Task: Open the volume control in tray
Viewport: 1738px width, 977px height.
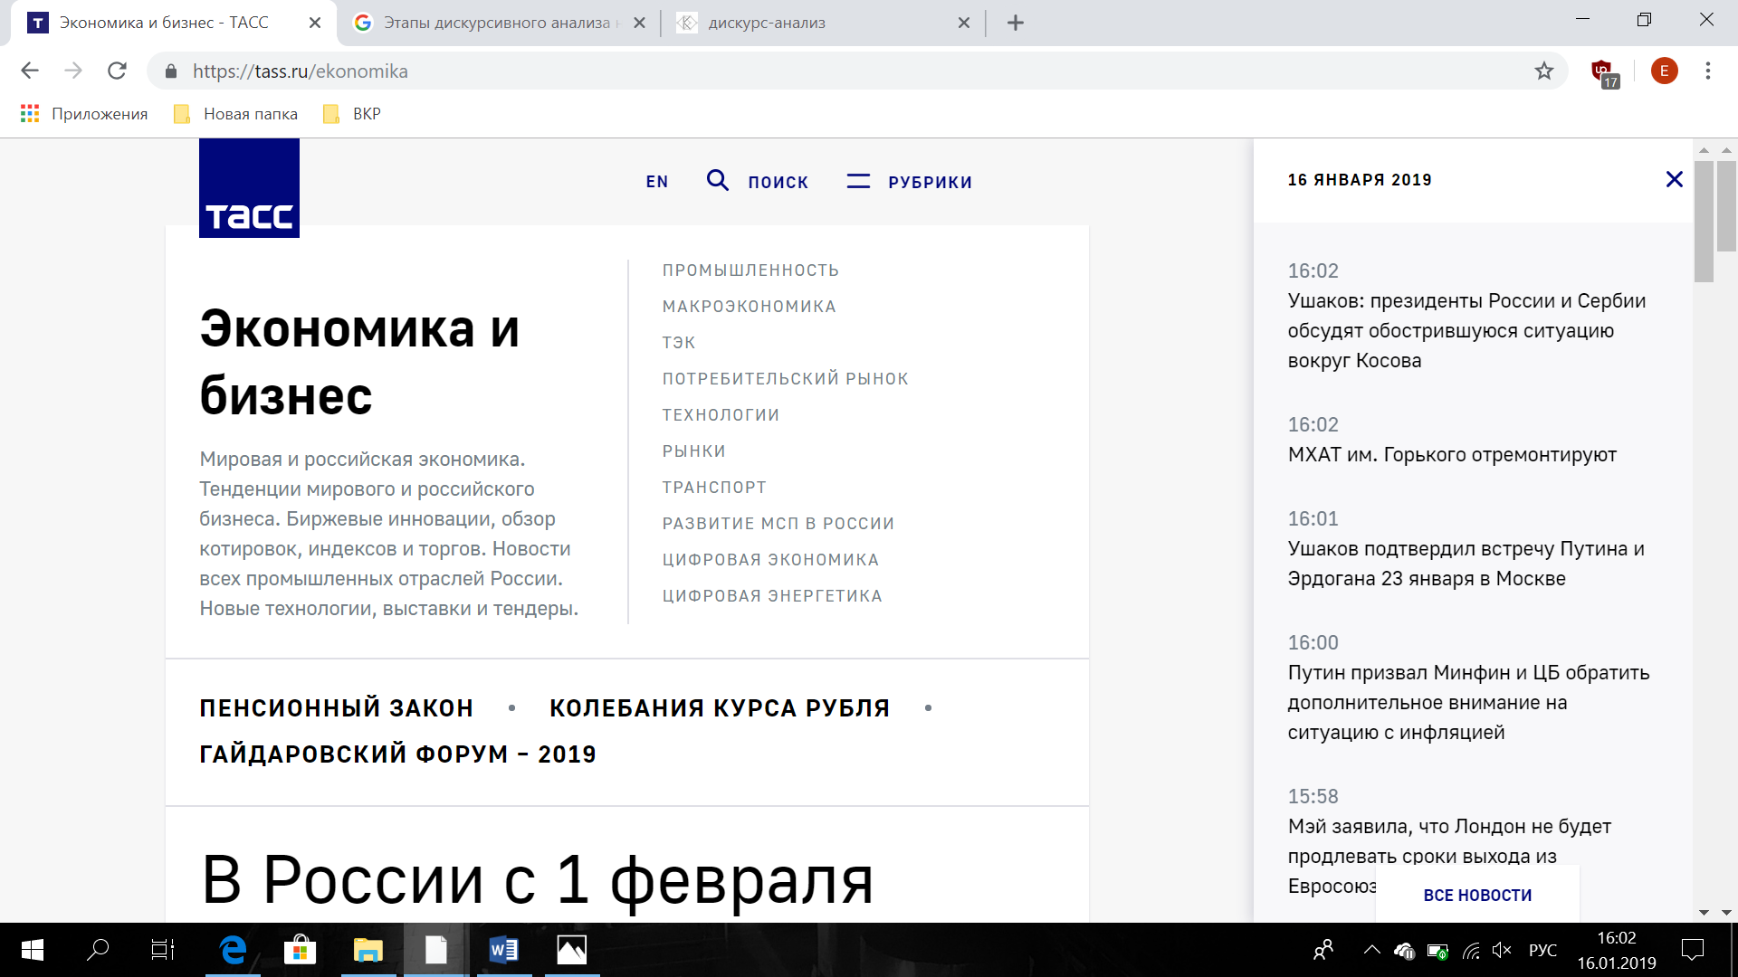Action: 1502,950
